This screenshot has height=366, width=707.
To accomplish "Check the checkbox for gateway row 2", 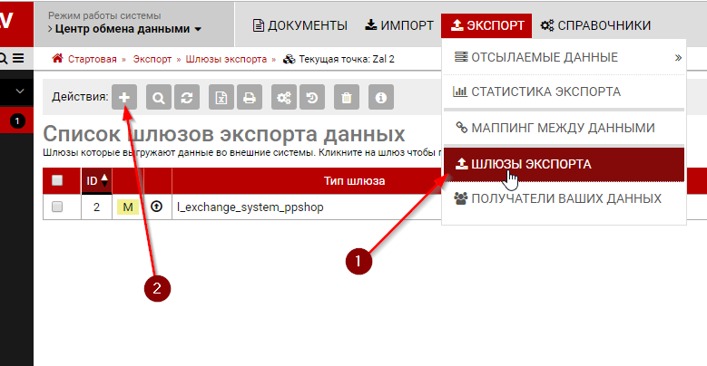I will coord(57,207).
